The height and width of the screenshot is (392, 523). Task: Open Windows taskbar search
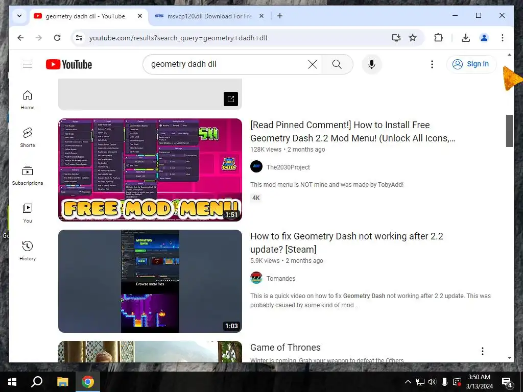37,382
